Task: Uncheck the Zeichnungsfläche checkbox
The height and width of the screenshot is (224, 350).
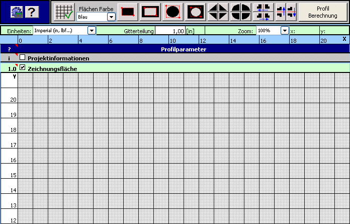Action: (22, 67)
